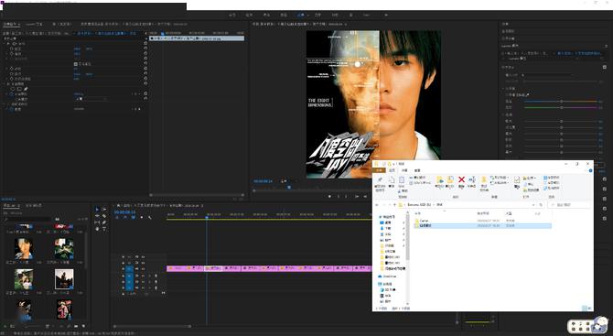Open the View tab in Explorer ribbon
The height and width of the screenshot is (336, 613).
(417, 170)
